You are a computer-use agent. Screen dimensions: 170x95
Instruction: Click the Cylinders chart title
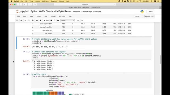[x=50, y=90]
